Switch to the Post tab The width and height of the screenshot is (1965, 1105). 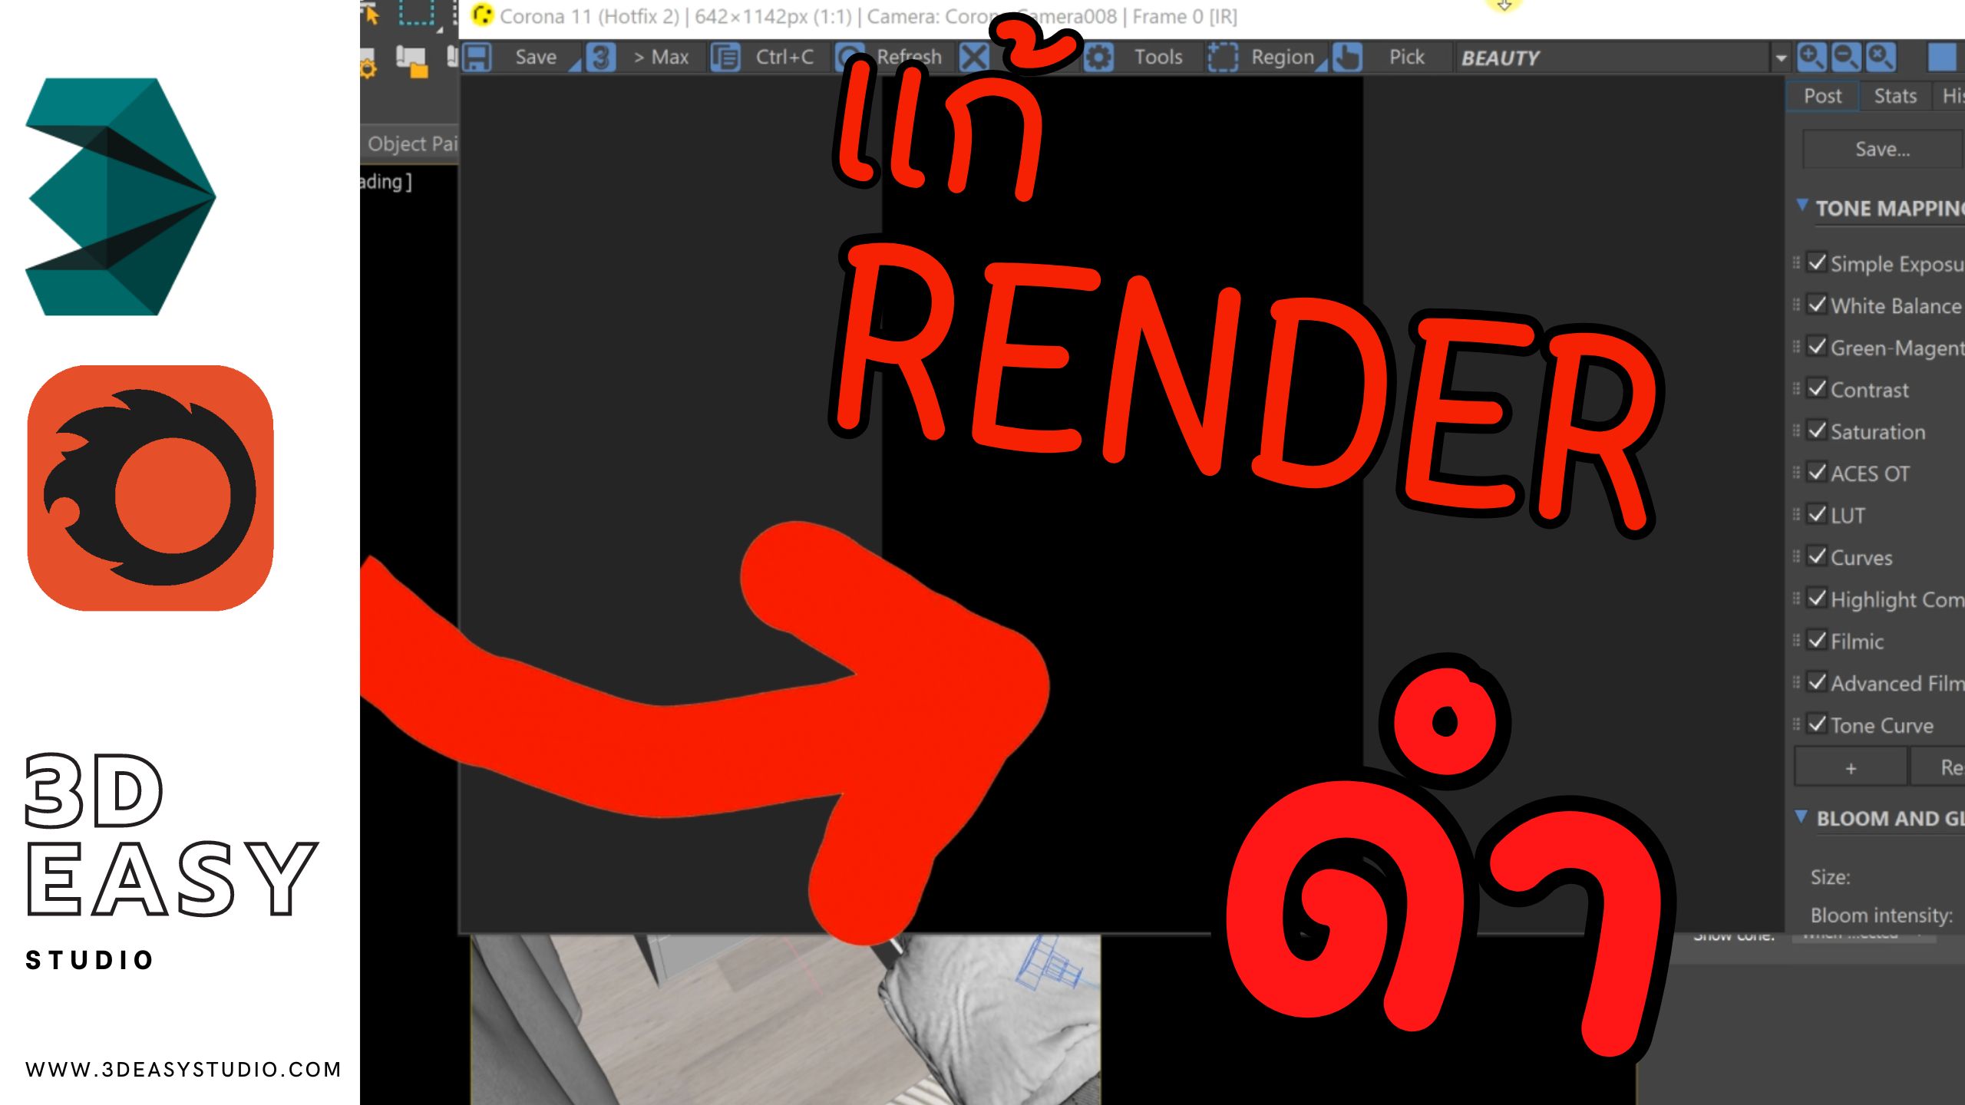click(1822, 96)
